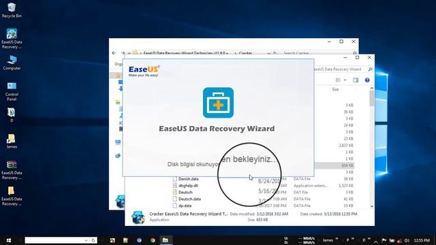Viewport: 436px width, 245px height.
Task: Open the Recycle Bin desktop icon
Action: [12, 10]
